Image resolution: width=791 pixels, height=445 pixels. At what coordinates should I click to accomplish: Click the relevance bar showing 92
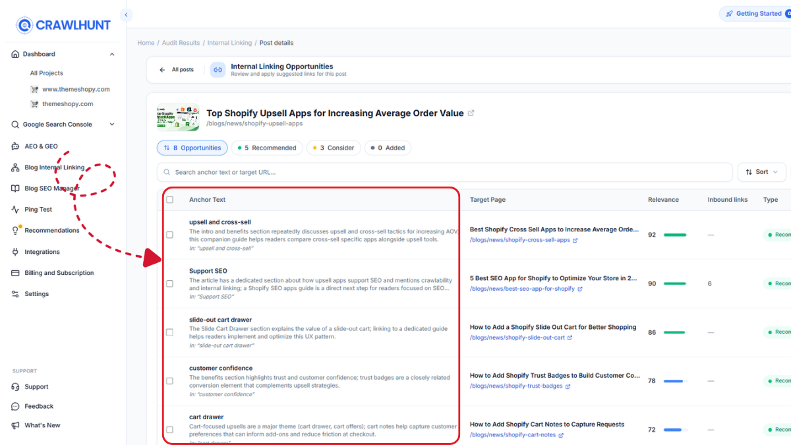click(x=675, y=235)
